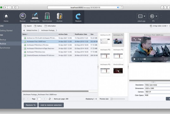Image resolution: width=170 pixels, height=114 pixels.
Task: Click the horizontal scrollbar under file list
Action: pyautogui.click(x=55, y=91)
